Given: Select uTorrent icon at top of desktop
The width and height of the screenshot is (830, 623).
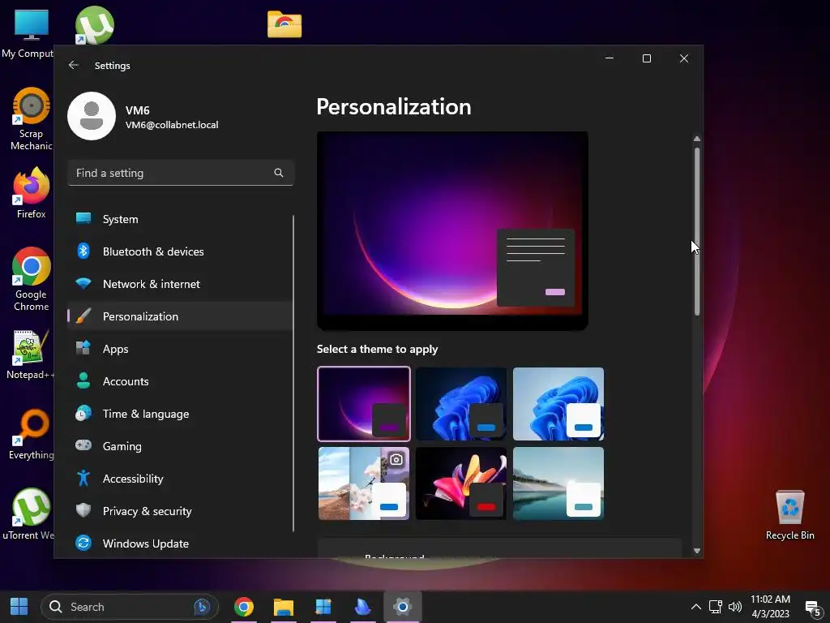Looking at the screenshot, I should tap(94, 25).
